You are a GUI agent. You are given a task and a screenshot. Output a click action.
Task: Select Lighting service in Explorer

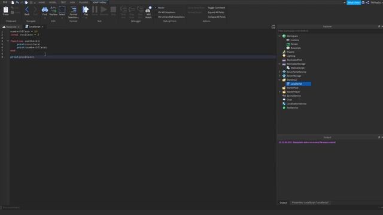click(x=291, y=56)
